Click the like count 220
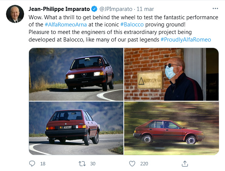 click(x=144, y=164)
